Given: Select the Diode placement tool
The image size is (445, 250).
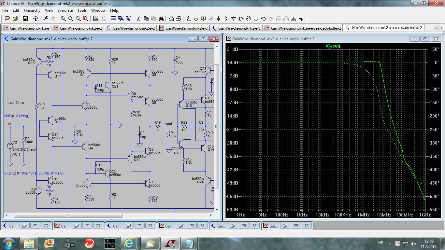Looking at the screenshot, I should pyautogui.click(x=234, y=19).
